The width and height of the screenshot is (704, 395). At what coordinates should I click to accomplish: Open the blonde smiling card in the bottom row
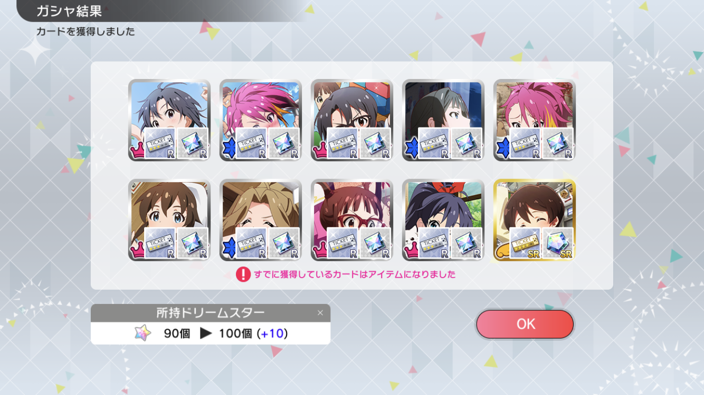(261, 220)
